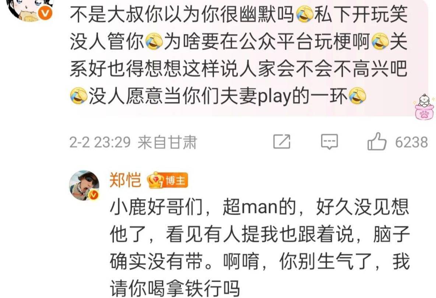Tap the laugh-cry emoji before 没人愿意
The image size is (436, 298).
pos(78,96)
